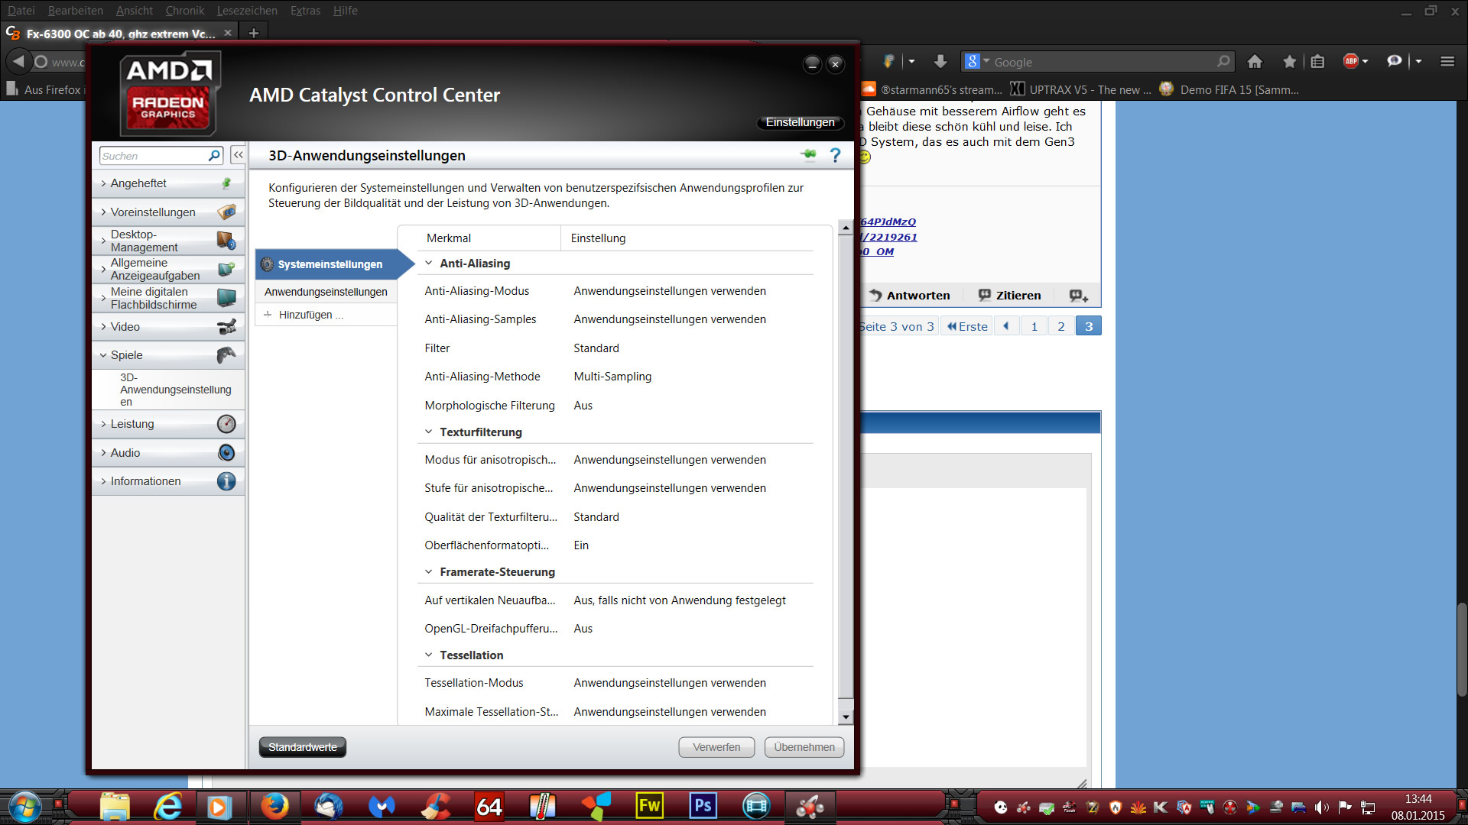Open the Einstellungen menu in Catalyst
Image resolution: width=1468 pixels, height=825 pixels.
pyautogui.click(x=801, y=122)
